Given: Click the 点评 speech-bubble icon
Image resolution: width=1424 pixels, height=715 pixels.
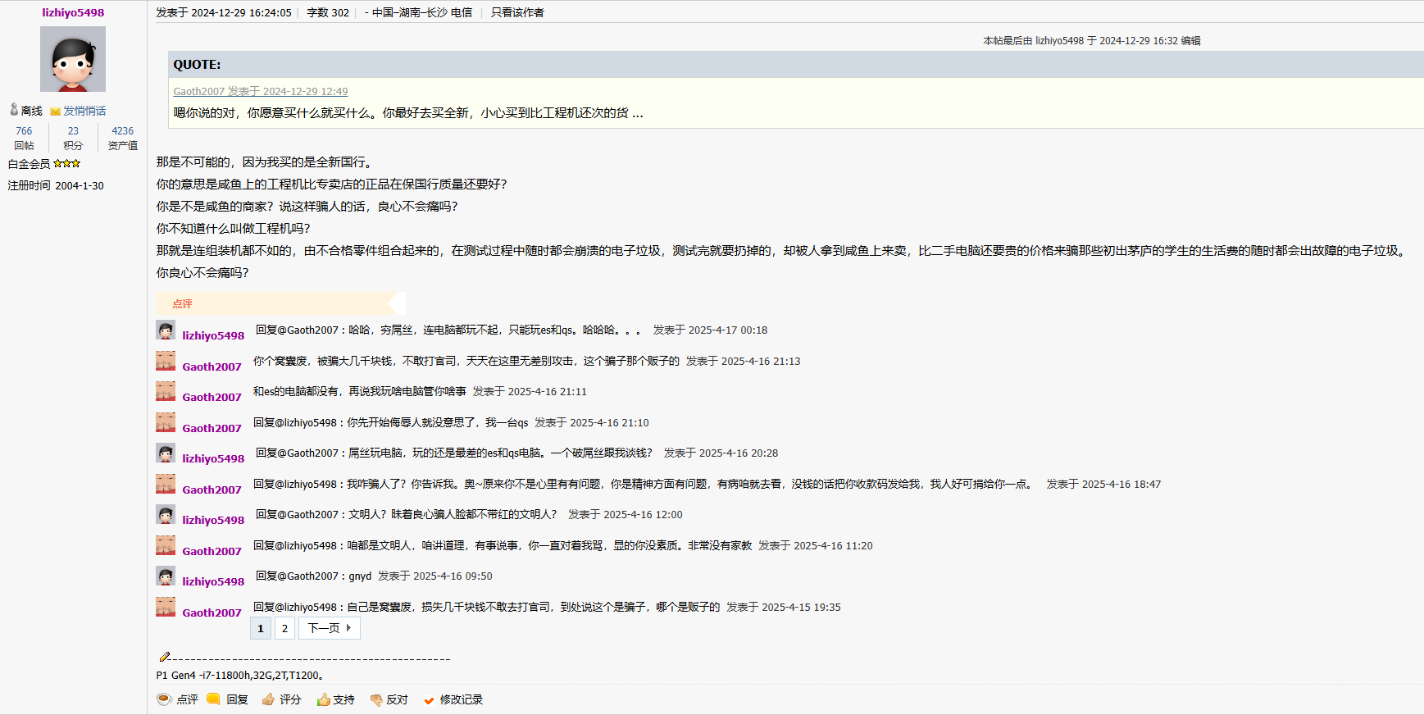Looking at the screenshot, I should tap(164, 699).
